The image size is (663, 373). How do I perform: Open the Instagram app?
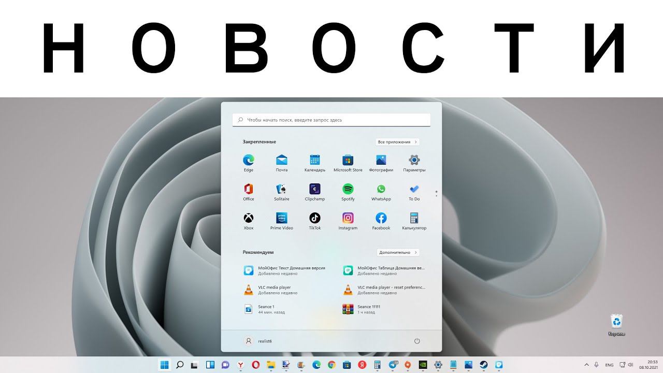348,221
